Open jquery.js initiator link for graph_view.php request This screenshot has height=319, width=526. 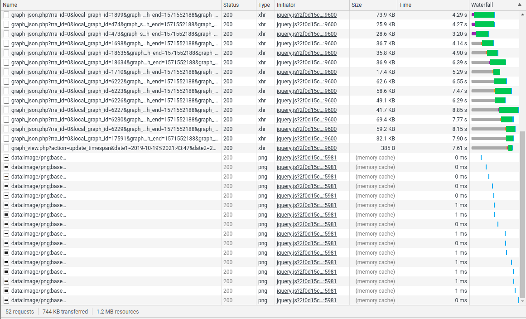307,148
